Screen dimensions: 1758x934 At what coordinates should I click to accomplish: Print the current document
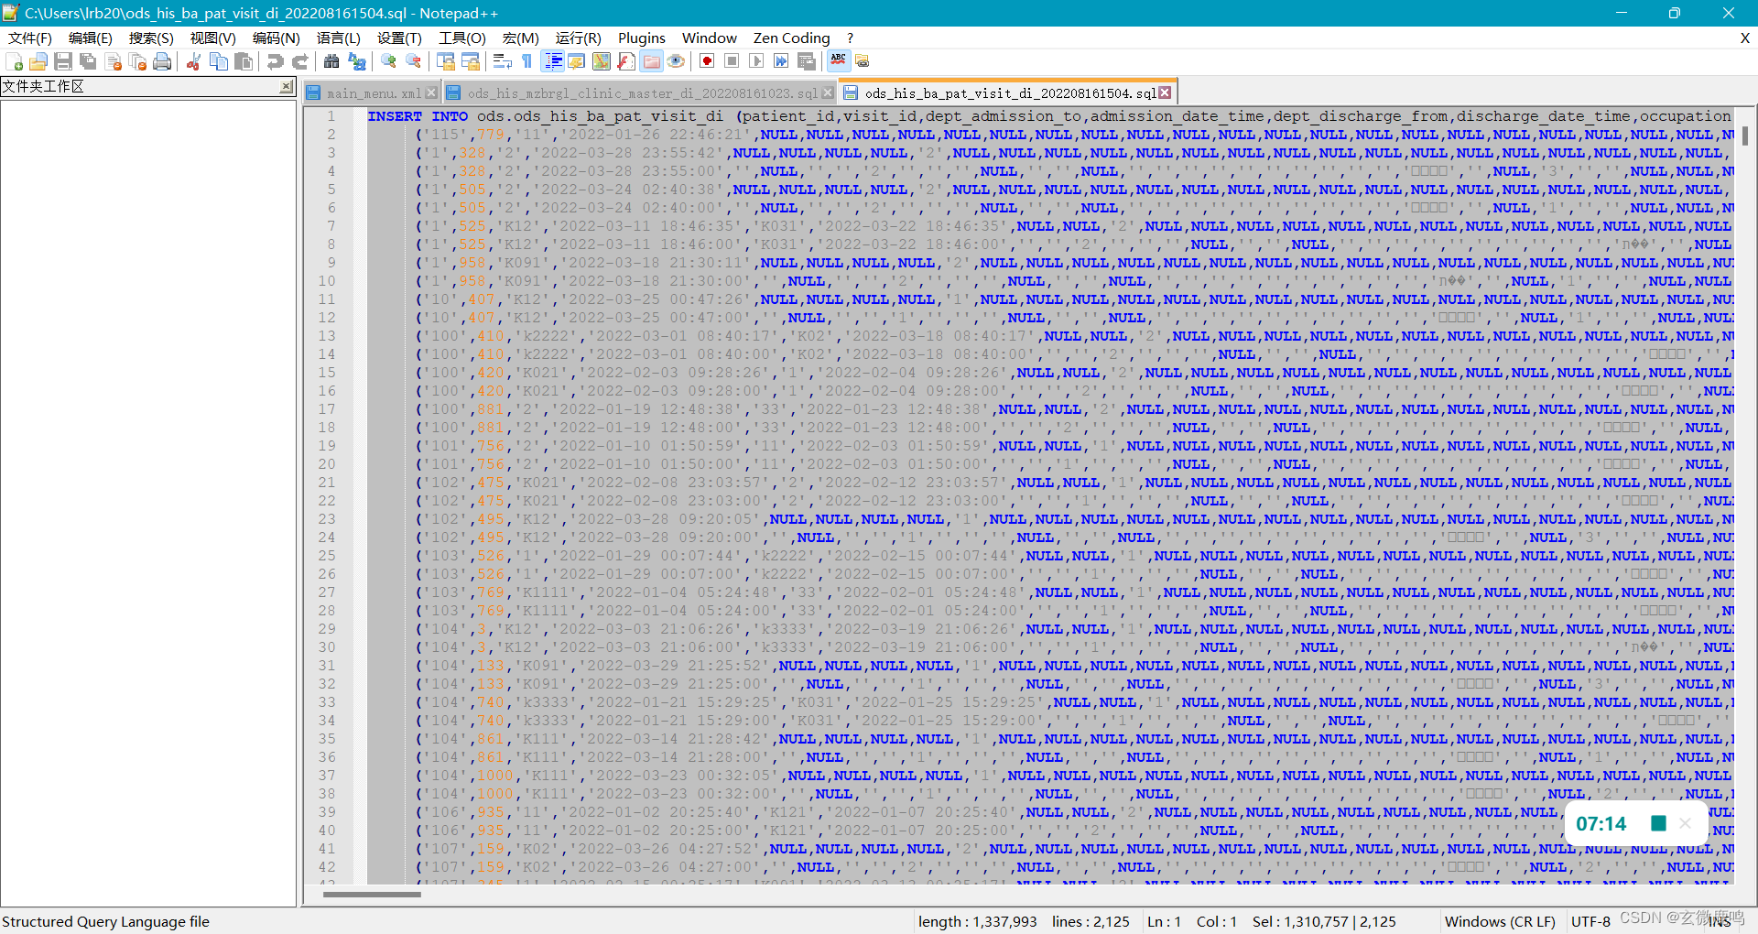(x=162, y=61)
